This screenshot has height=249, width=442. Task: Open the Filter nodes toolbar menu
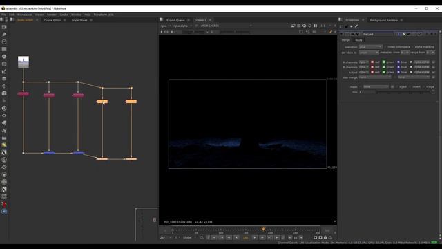click(4, 64)
